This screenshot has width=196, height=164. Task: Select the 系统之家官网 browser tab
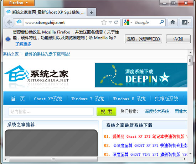[45, 12]
